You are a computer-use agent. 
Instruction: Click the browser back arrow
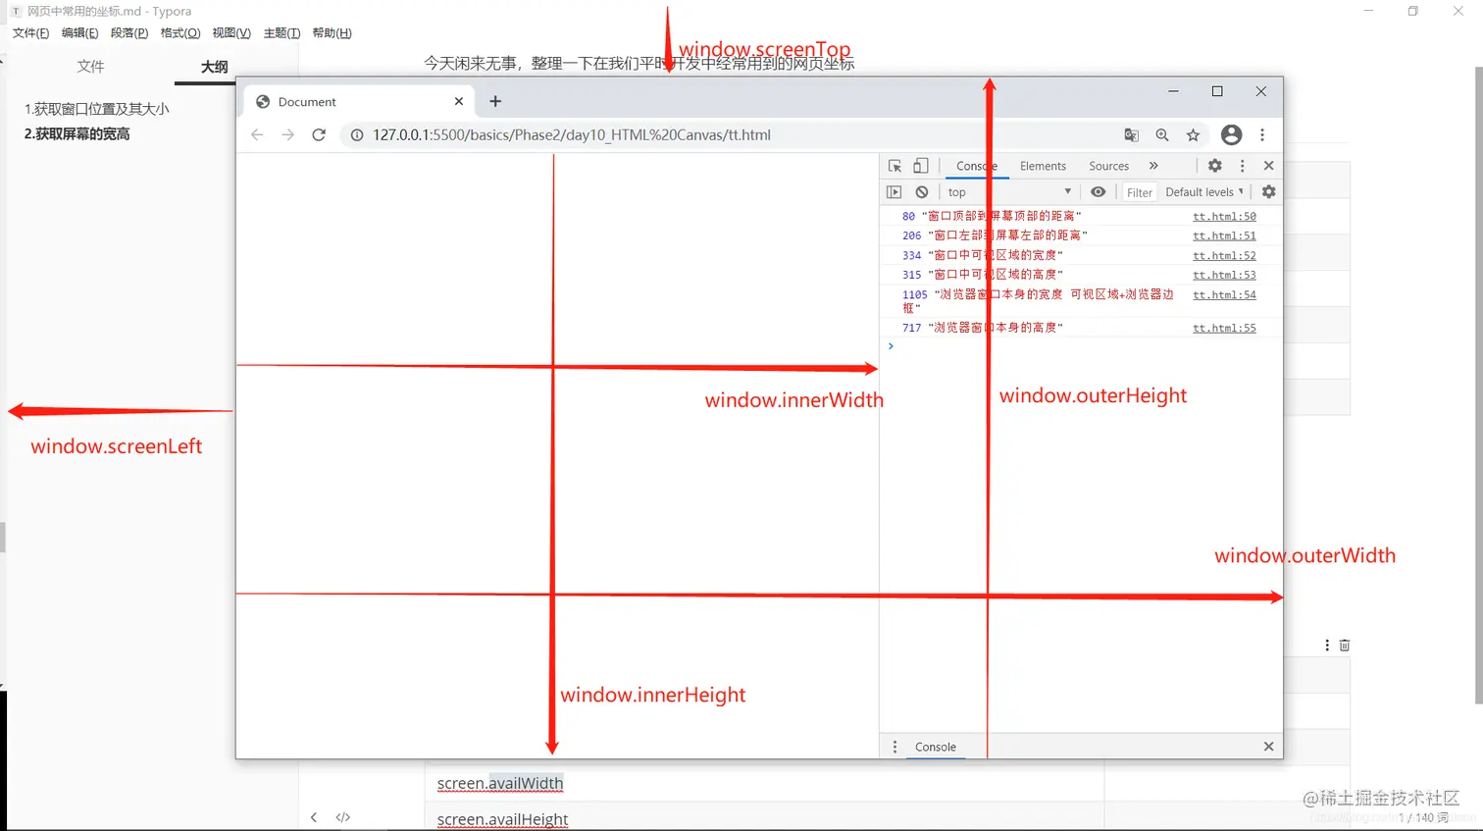click(257, 135)
